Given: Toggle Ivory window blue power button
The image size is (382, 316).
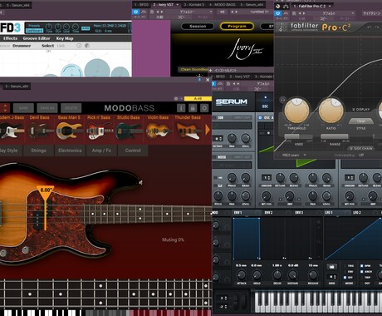Looking at the screenshot, I should click(136, 12).
